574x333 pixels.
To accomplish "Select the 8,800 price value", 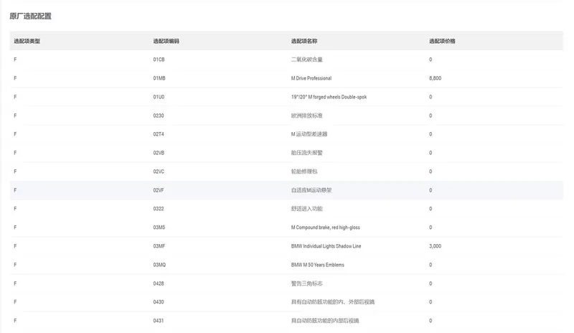I will 436,78.
